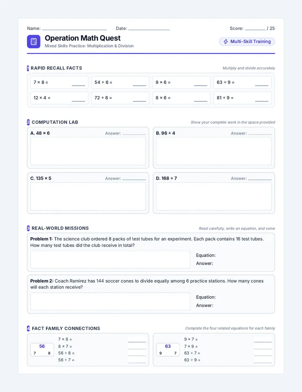Click the Answer line for 168 ÷ 7
The width and height of the screenshot is (302, 392).
pyautogui.click(x=260, y=179)
